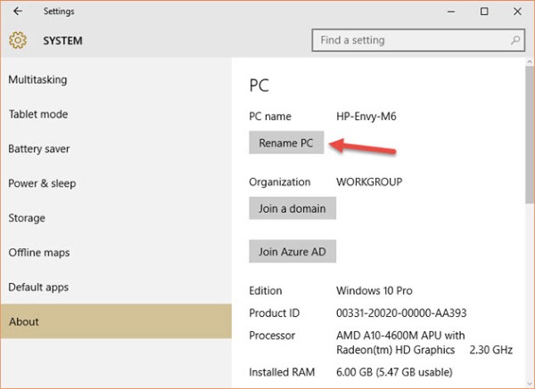
Task: Focus the 'Find a setting' search field
Action: pyautogui.click(x=410, y=40)
